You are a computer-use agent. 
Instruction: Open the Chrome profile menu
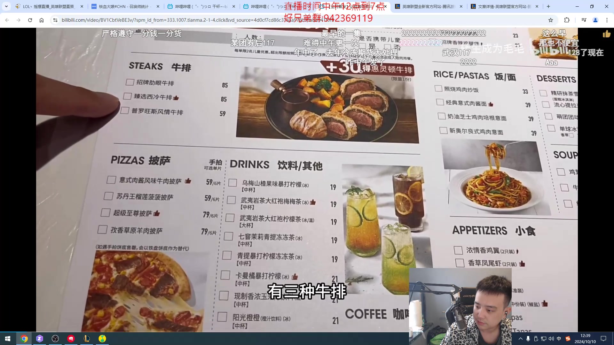click(x=595, y=20)
